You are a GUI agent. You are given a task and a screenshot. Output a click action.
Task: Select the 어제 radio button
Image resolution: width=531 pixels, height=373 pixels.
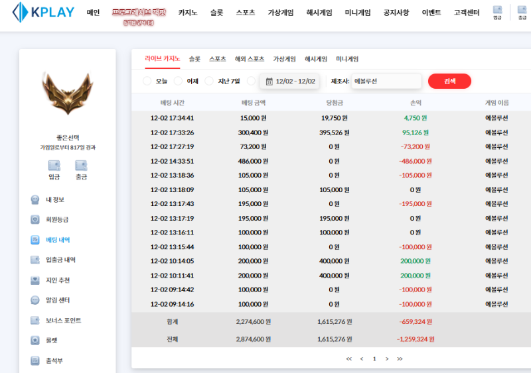click(178, 81)
